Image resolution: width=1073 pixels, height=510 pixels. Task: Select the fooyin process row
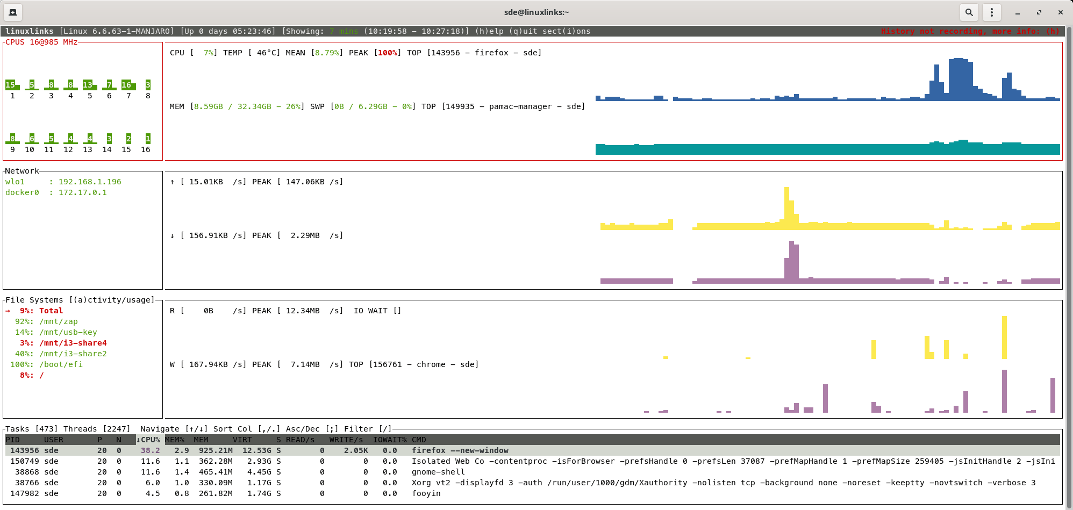click(x=532, y=493)
